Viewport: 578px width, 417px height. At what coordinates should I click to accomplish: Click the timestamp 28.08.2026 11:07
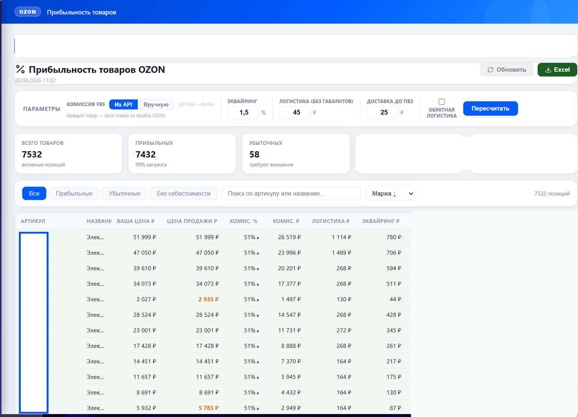[35, 81]
